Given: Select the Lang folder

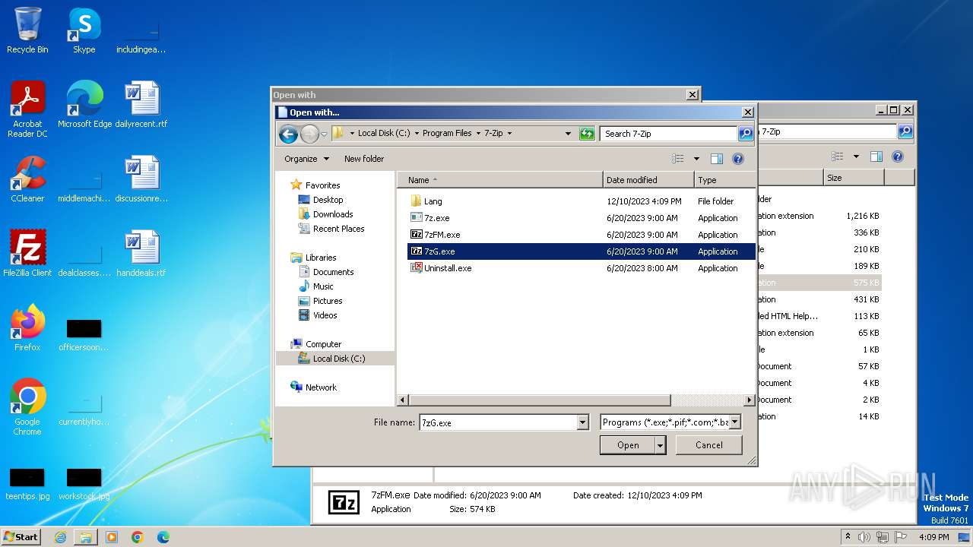Looking at the screenshot, I should pyautogui.click(x=433, y=201).
